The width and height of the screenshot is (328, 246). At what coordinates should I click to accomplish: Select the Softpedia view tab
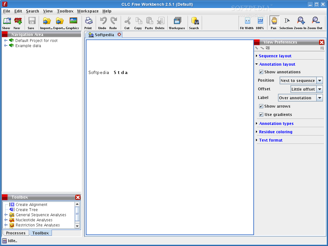point(104,35)
